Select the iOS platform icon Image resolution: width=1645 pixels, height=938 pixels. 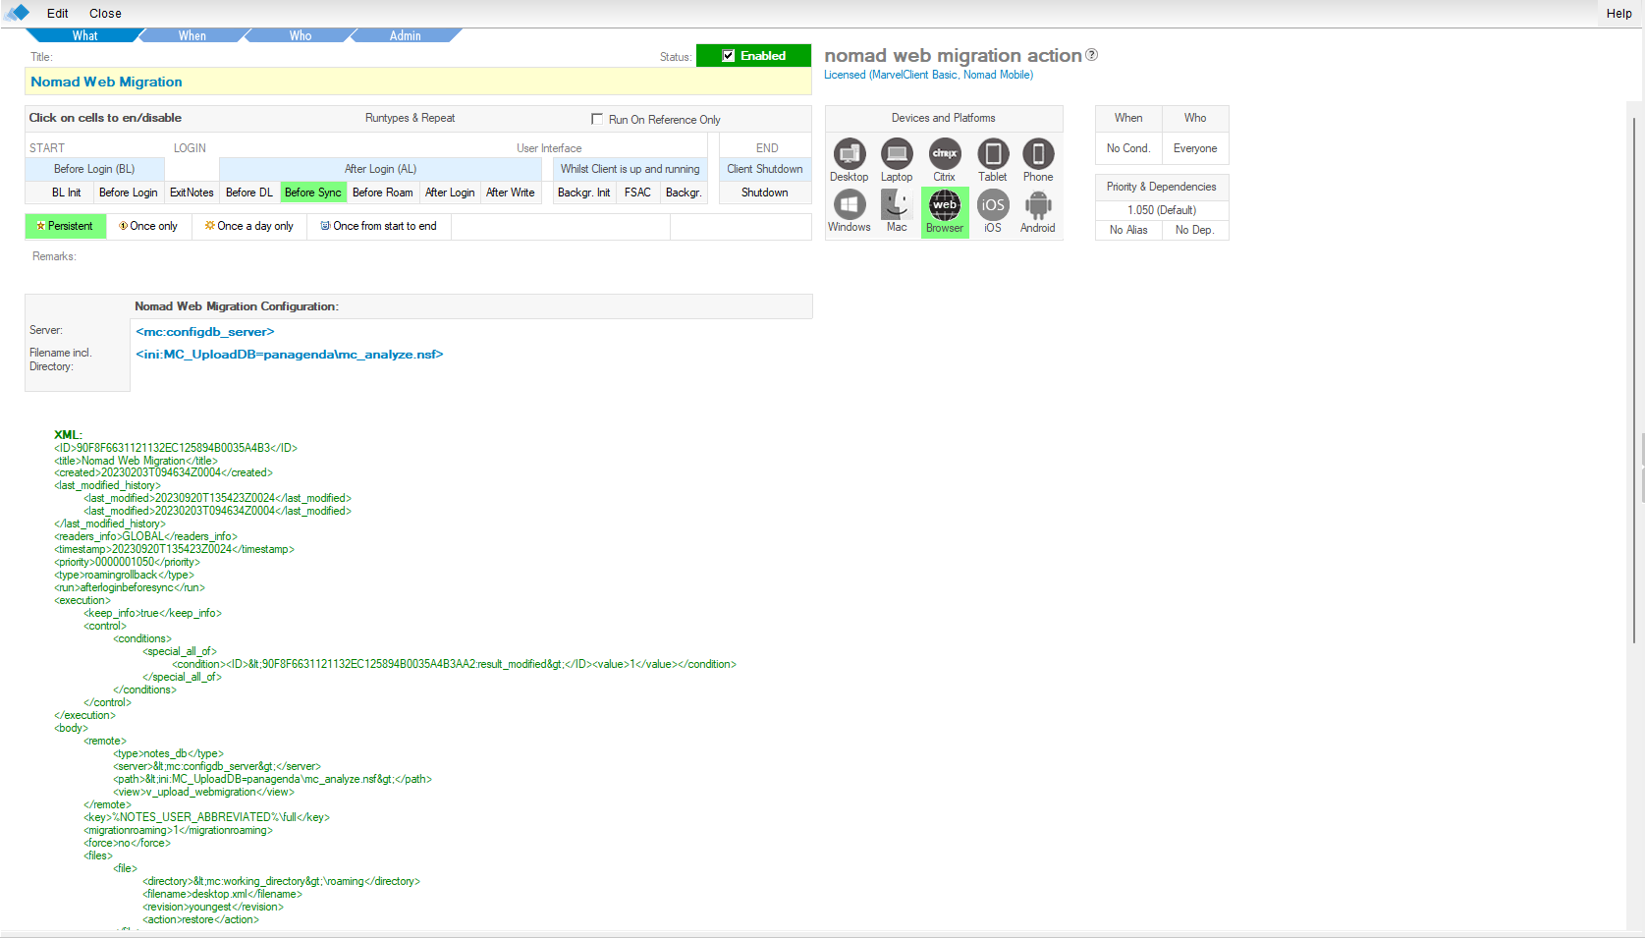[993, 205]
